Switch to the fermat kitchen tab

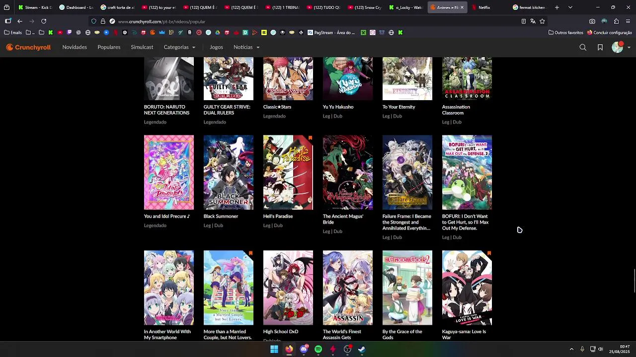[529, 7]
